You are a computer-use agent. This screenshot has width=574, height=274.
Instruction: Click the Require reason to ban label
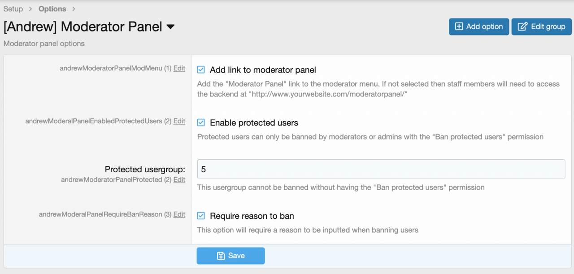pos(252,216)
